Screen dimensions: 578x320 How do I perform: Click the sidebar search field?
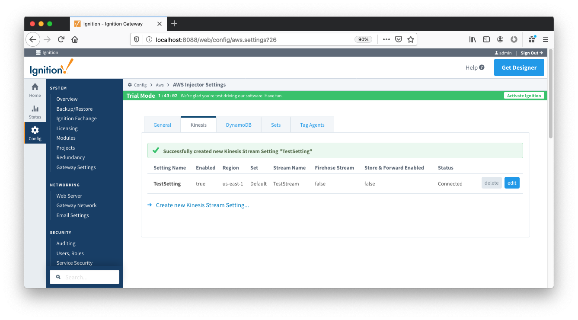pos(85,277)
